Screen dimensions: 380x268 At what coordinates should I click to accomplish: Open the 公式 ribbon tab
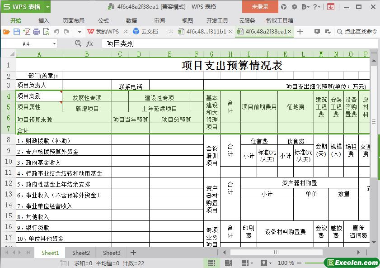(103, 21)
